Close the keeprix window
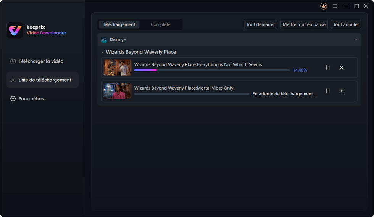Screen dimensions: 374x217 point(366,6)
